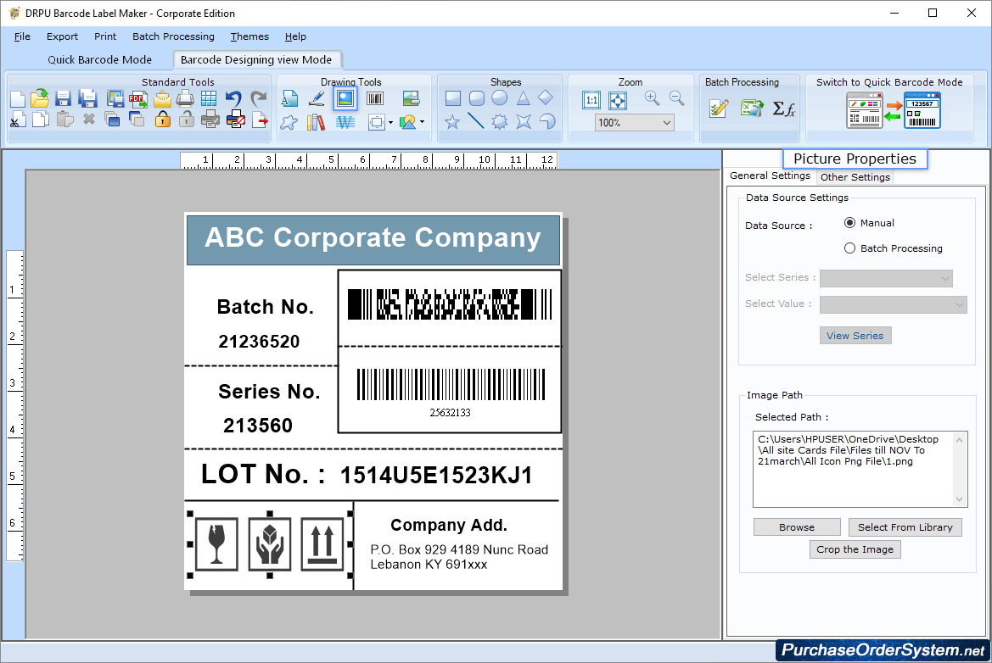Select the Manual data source option

pos(849,222)
